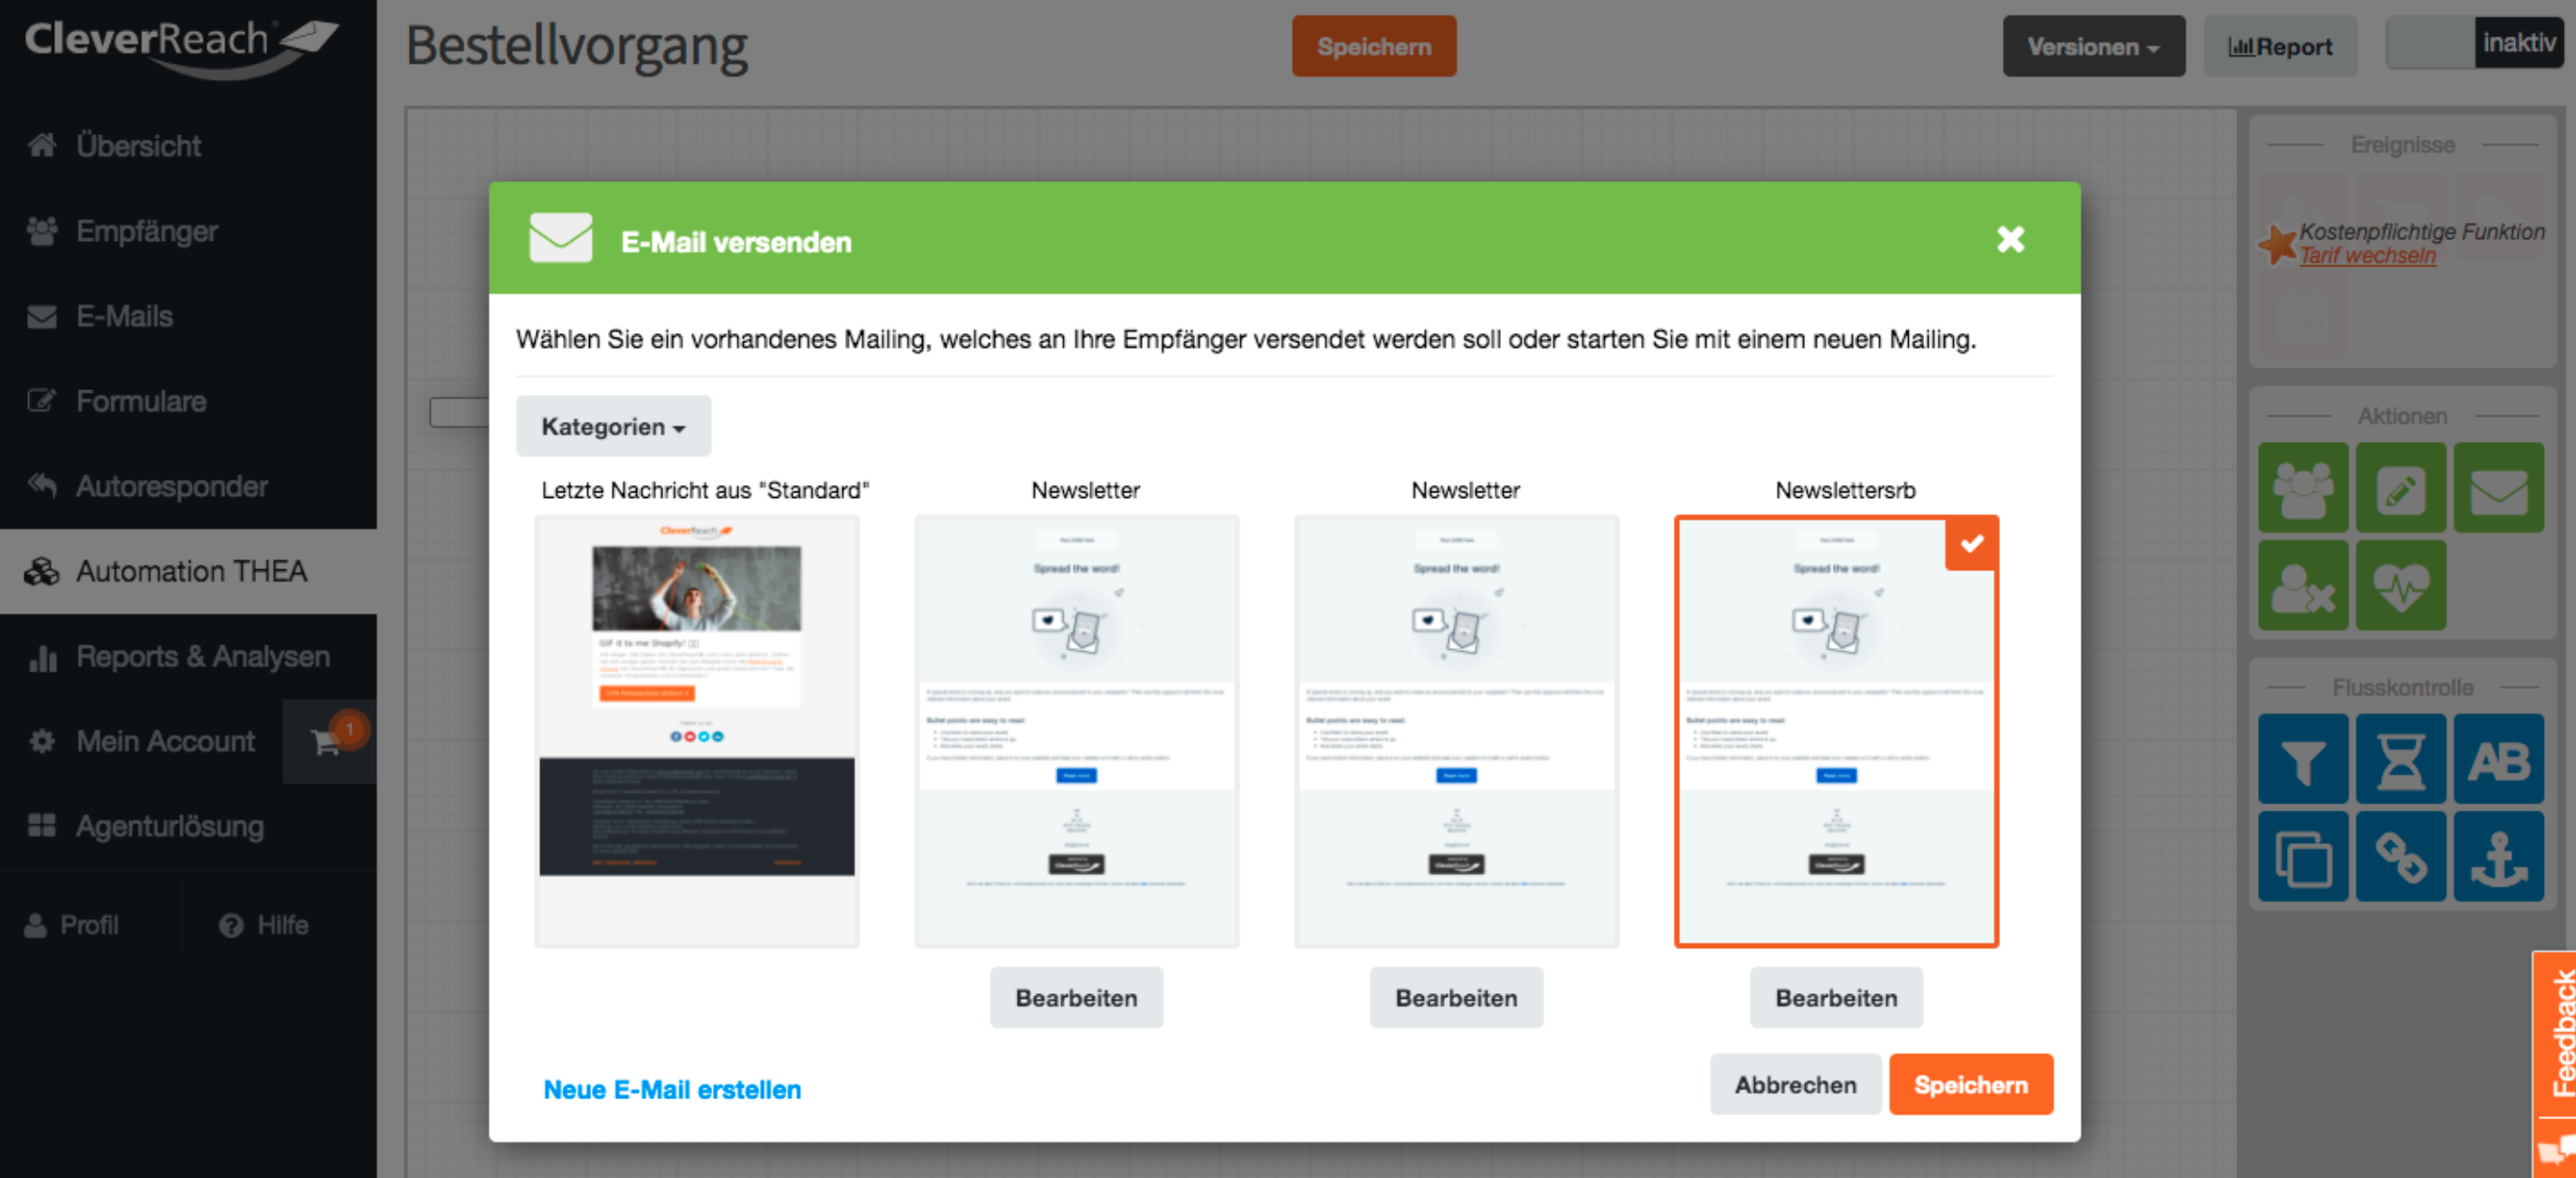
Task: Click the send email envelope action icon
Action: point(2497,488)
